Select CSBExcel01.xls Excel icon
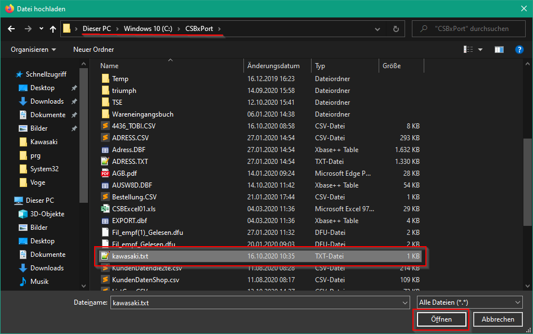The image size is (533, 334). point(105,208)
